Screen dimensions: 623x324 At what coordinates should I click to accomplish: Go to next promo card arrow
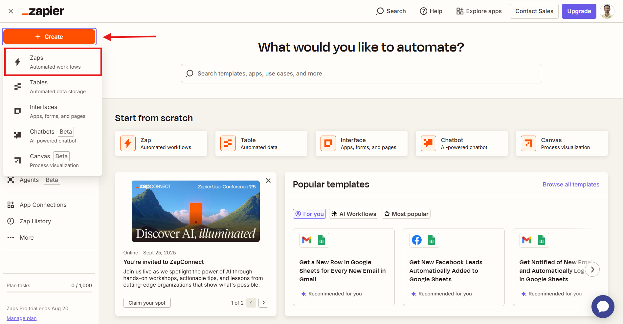(263, 303)
